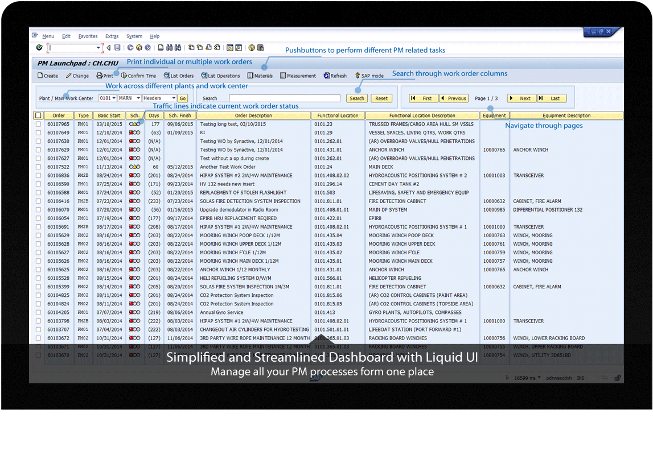
Task: Click the Next page button
Action: (x=521, y=98)
